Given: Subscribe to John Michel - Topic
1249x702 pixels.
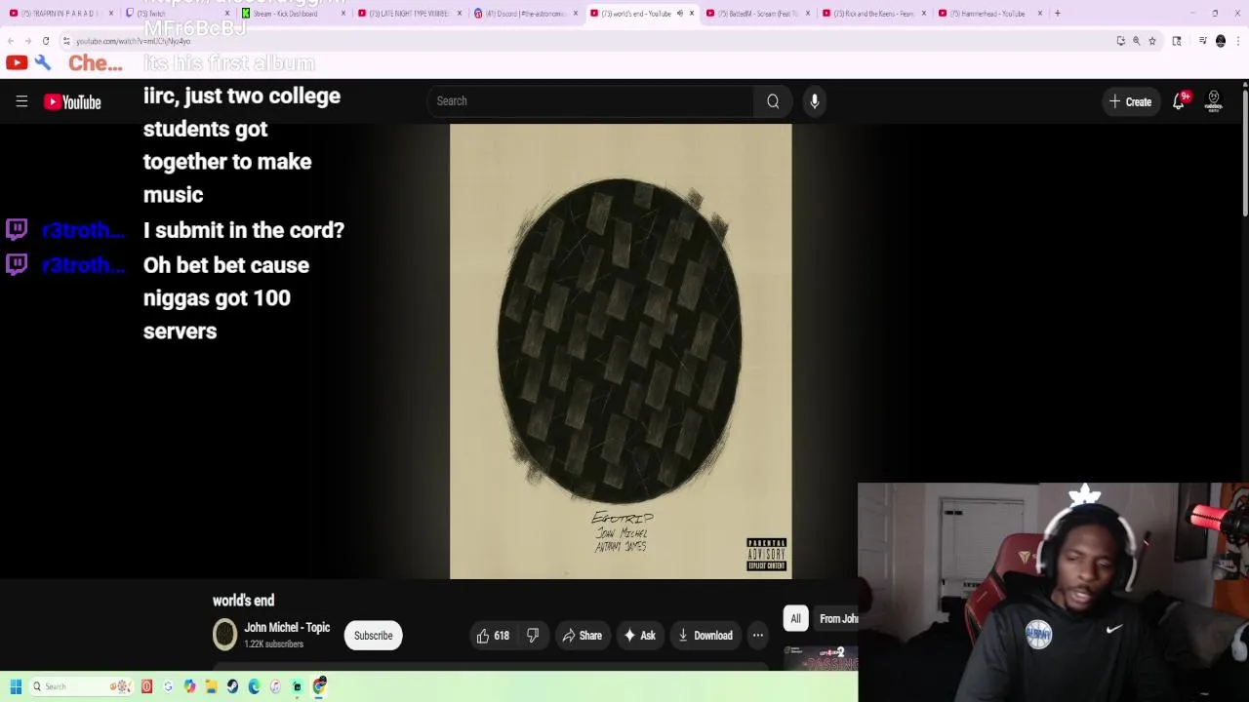Looking at the screenshot, I should [x=373, y=636].
